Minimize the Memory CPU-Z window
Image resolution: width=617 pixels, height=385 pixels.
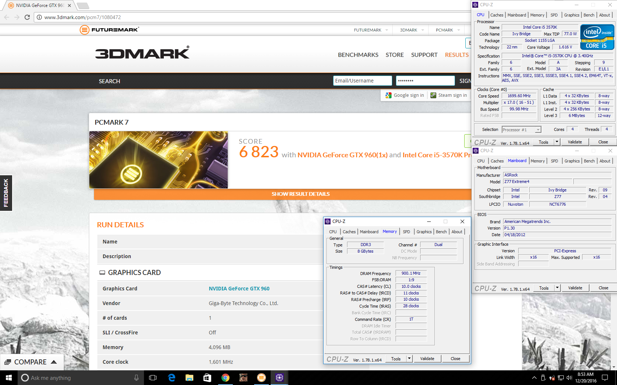[429, 221]
